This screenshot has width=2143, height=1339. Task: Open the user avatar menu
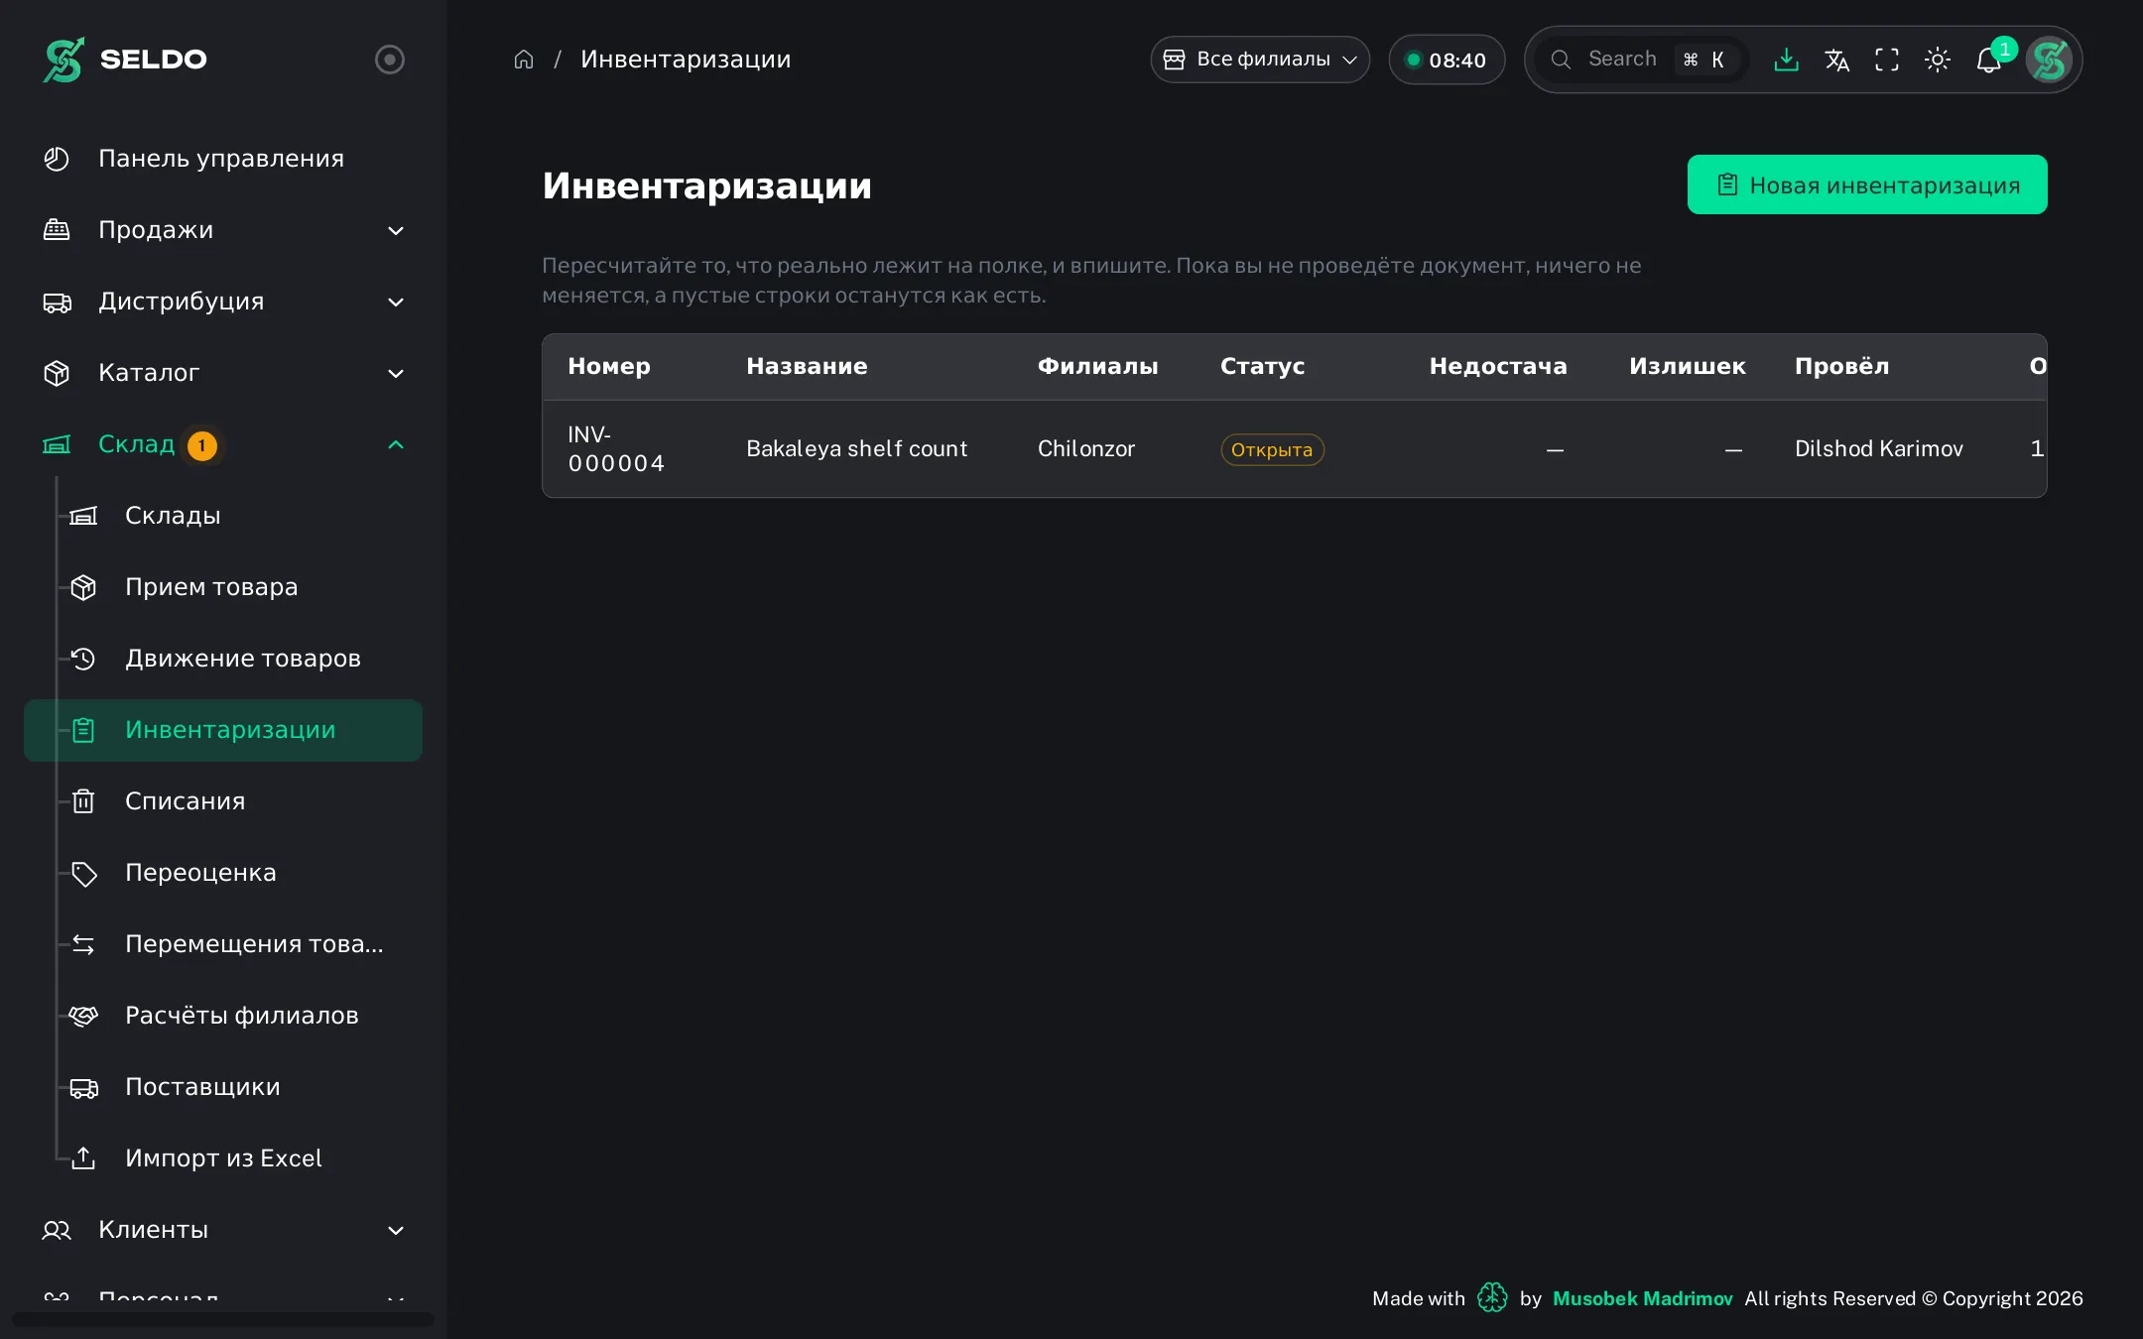(x=2049, y=60)
